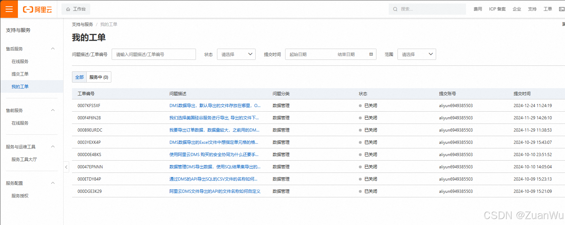Screen dimensions: 565x225
Task: Open ticket 我要导出订单数据，数据量较大
Action: pyautogui.click(x=215, y=130)
